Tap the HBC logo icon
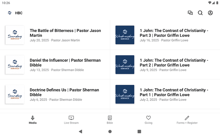The width and height of the screenshot is (220, 137). pos(10,13)
